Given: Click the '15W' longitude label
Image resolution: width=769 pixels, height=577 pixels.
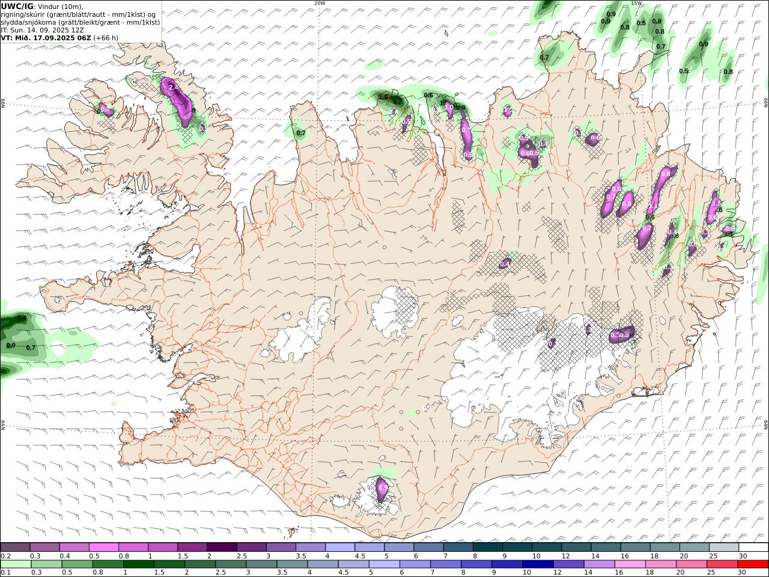Looking at the screenshot, I should click(x=636, y=3).
